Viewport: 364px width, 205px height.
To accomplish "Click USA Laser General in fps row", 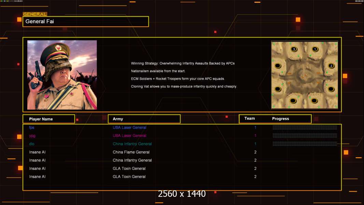I will click(129, 127).
